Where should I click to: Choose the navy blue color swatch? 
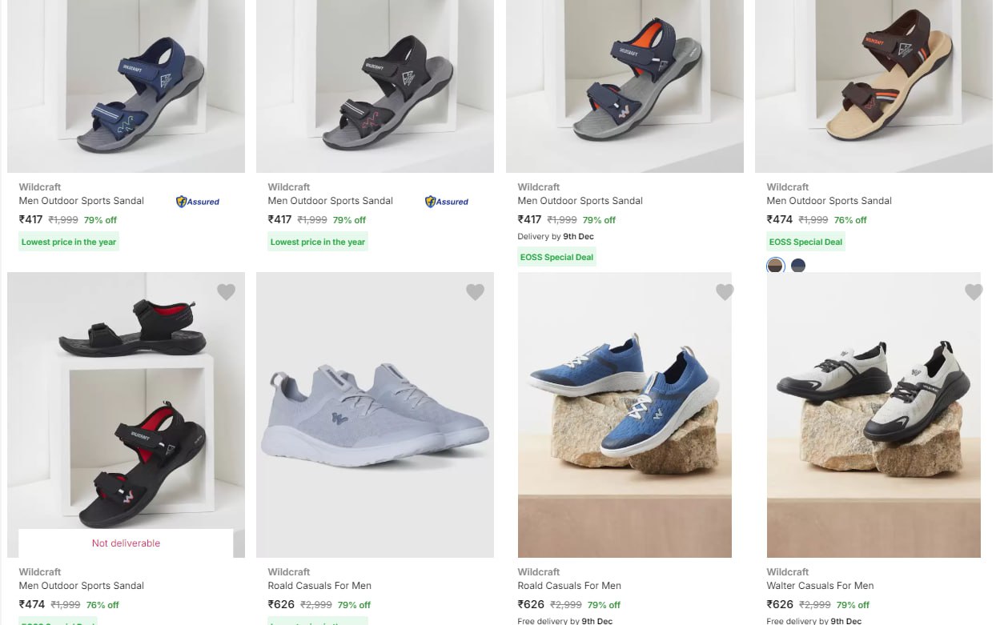[x=798, y=266]
